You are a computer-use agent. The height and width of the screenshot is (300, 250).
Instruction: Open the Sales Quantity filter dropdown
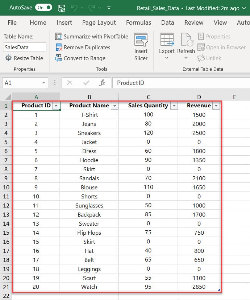pos(174,106)
